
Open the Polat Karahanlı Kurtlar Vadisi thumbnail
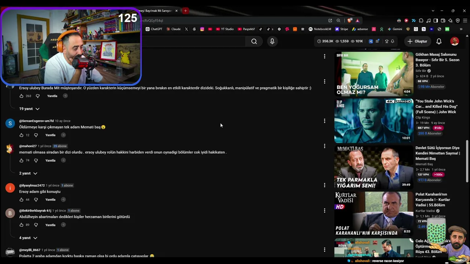point(374,214)
